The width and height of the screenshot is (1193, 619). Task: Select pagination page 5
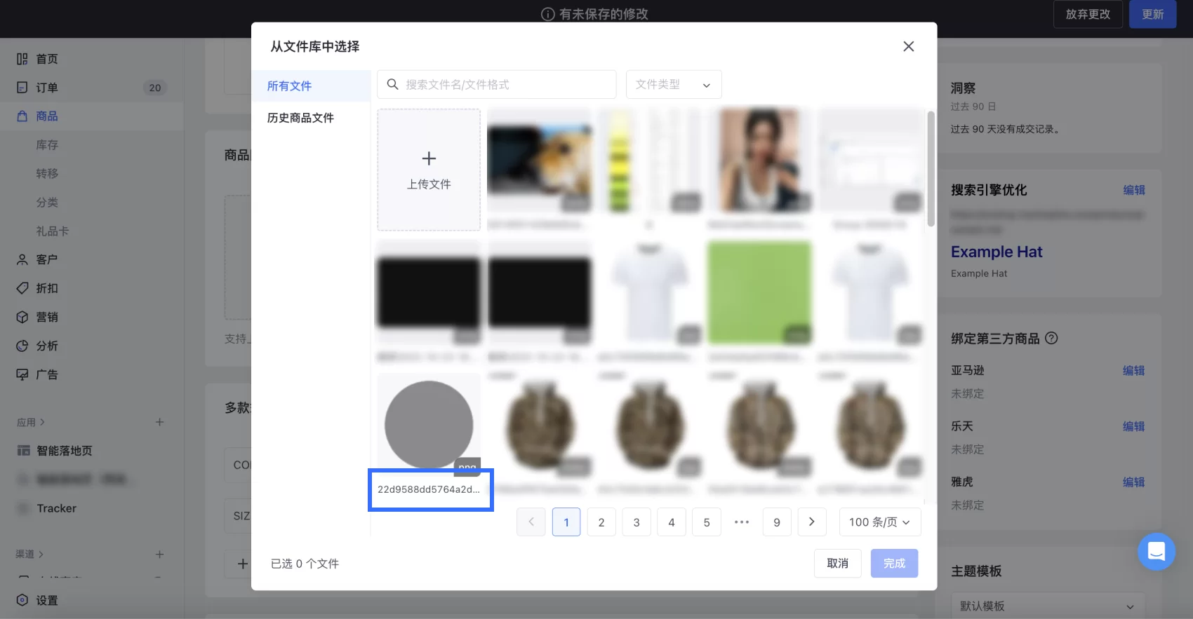(707, 522)
